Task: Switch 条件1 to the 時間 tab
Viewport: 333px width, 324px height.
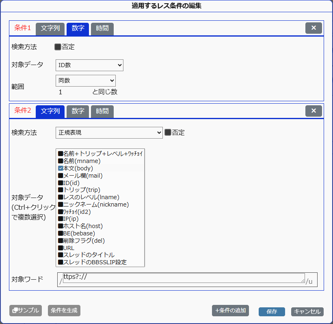Action: (102, 28)
